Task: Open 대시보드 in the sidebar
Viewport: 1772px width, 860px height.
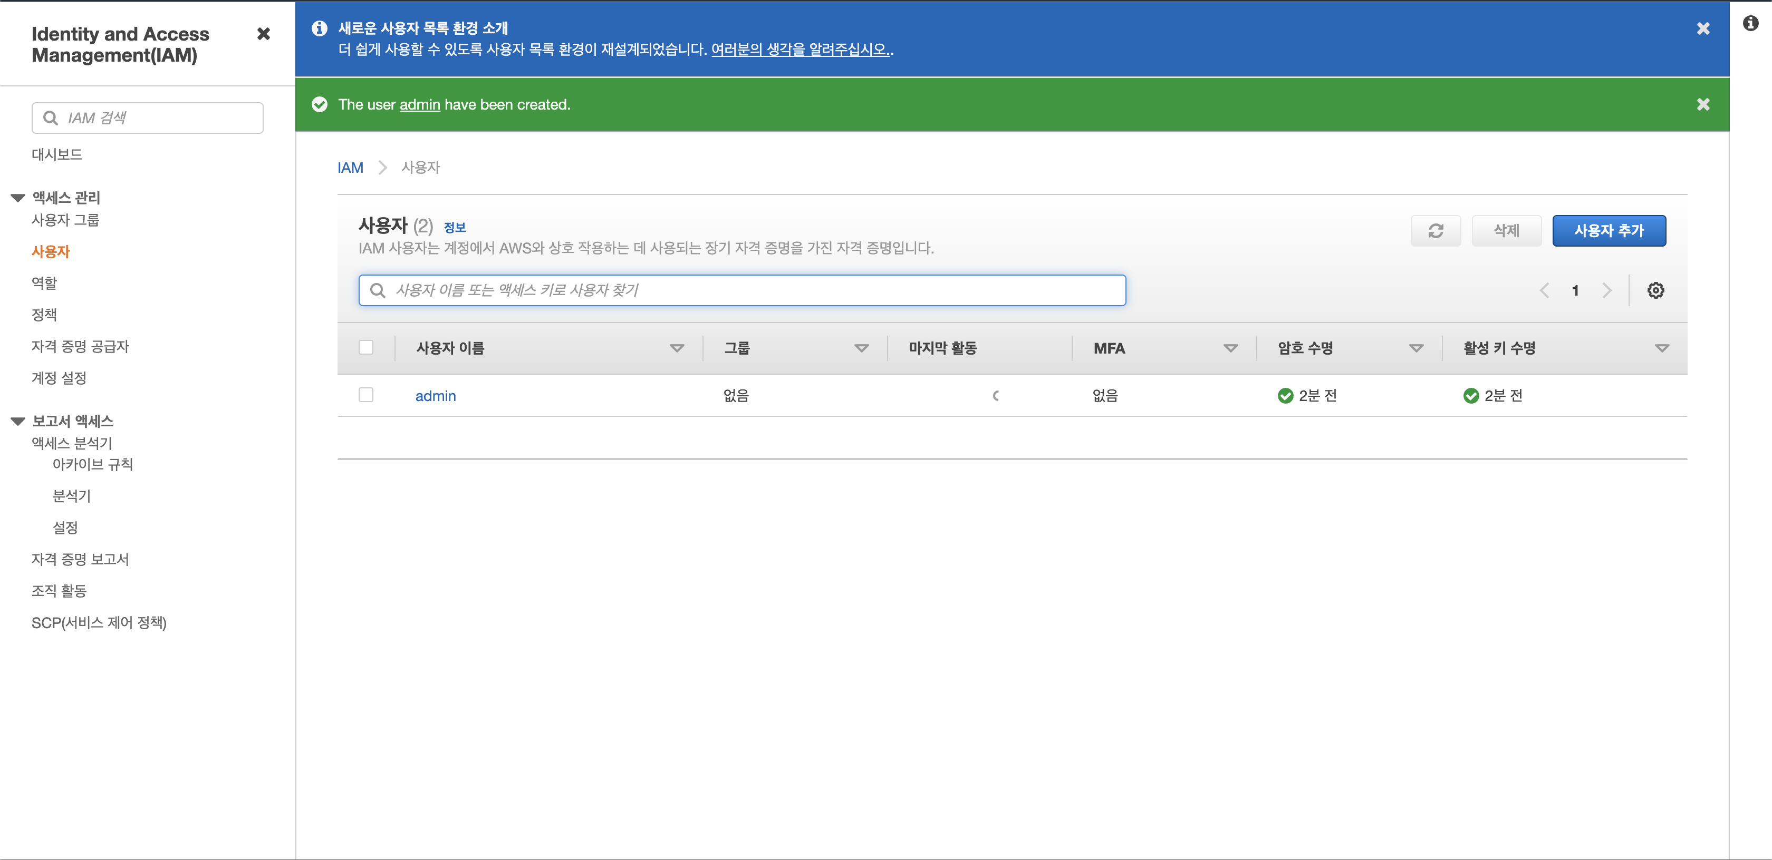Action: (57, 155)
